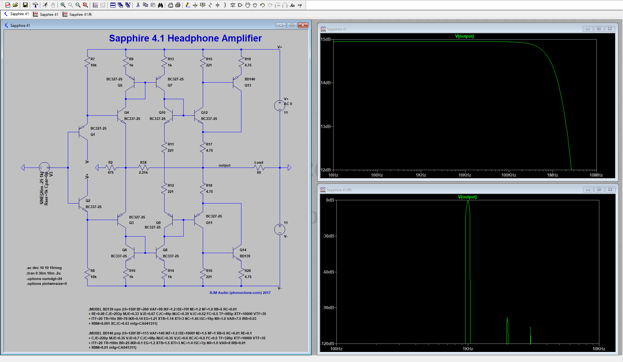623x362 pixels.
Task: Click the output net label
Action: coord(224,165)
